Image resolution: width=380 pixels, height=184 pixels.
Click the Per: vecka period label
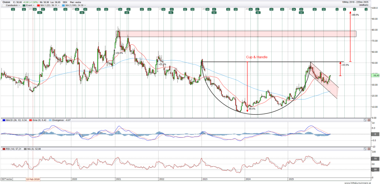click(x=75, y=2)
